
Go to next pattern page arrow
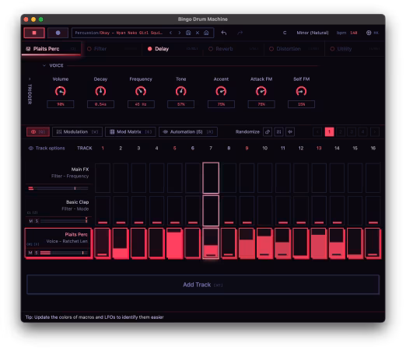(375, 132)
